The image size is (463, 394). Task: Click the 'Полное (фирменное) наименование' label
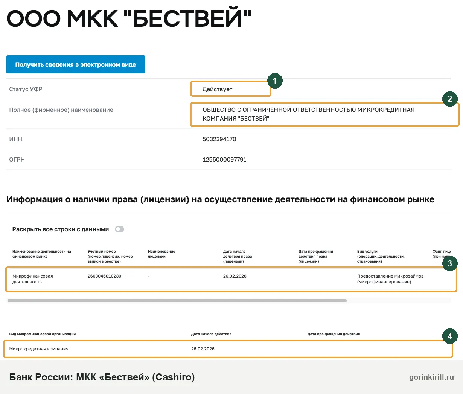[x=61, y=110]
